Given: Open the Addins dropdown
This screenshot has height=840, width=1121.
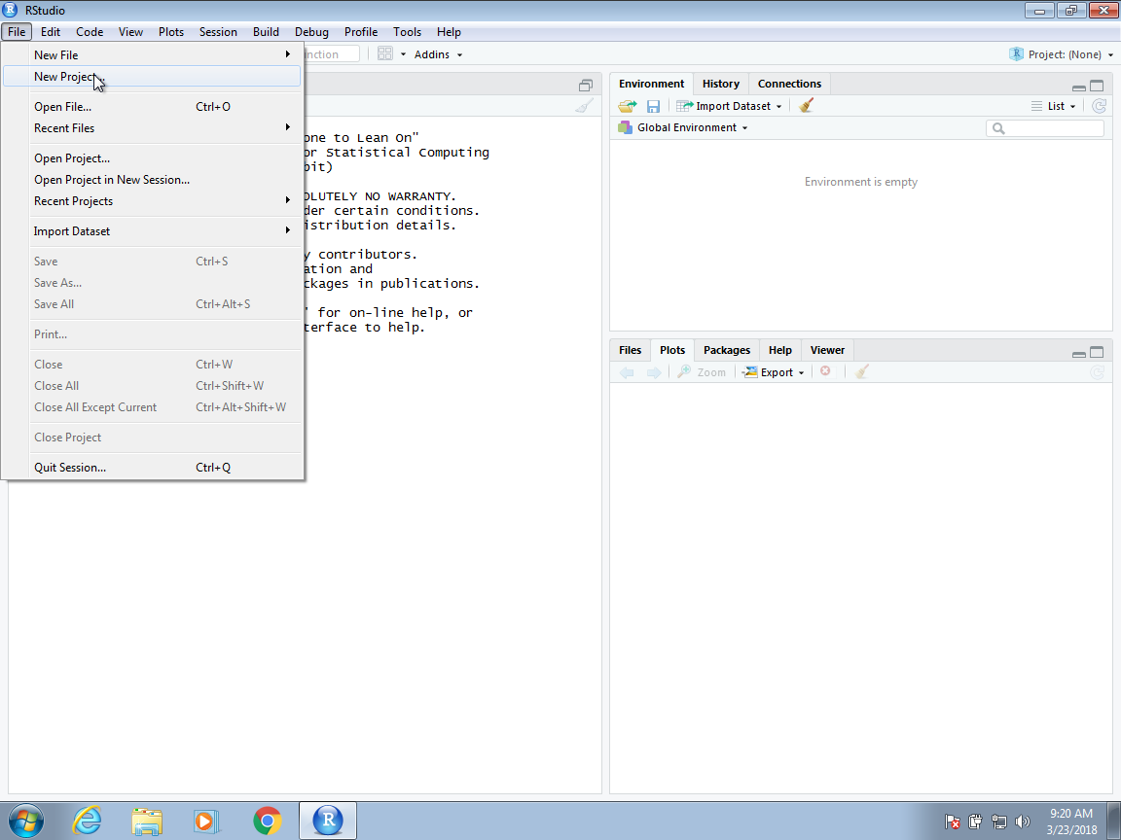Looking at the screenshot, I should (438, 54).
